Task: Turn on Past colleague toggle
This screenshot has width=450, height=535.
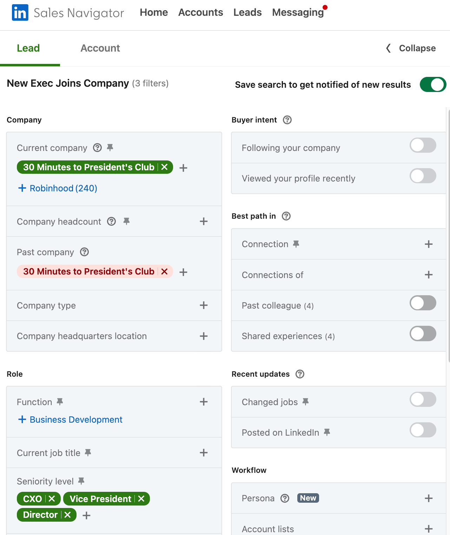Action: 423,303
